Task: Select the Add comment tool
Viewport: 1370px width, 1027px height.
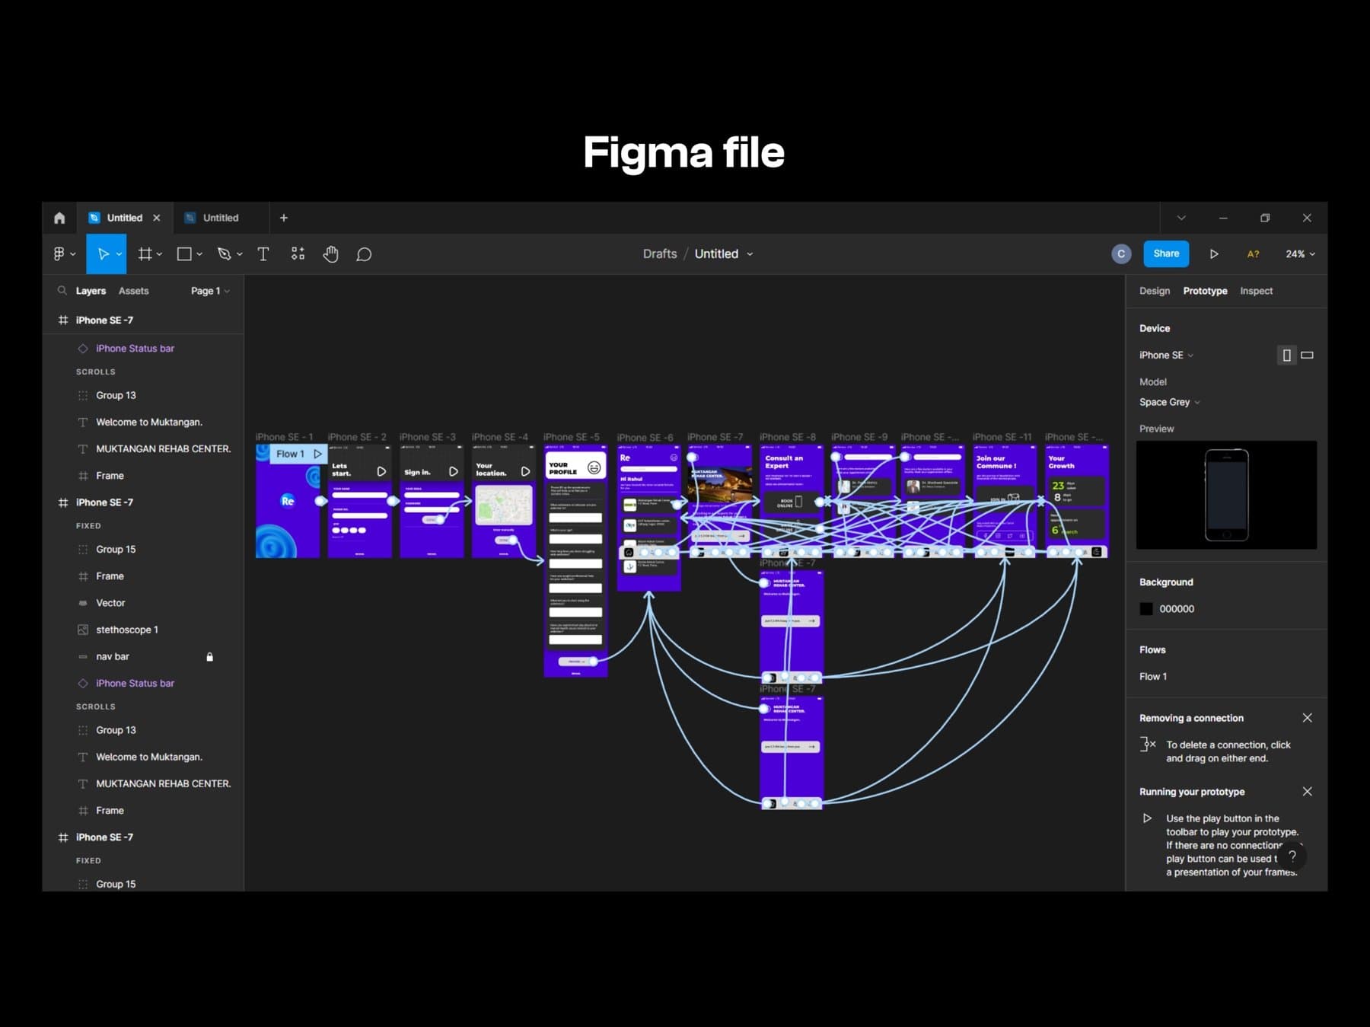Action: (x=364, y=254)
